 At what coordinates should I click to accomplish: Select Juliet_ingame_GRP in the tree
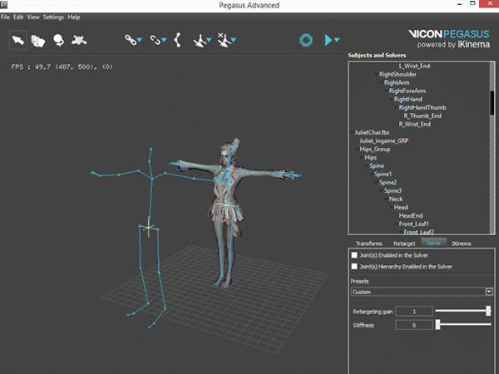click(x=383, y=140)
